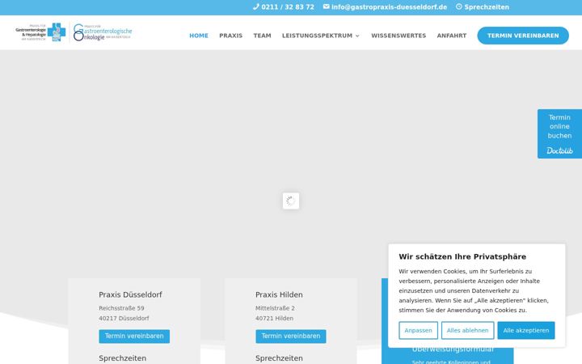
Task: Open Sprechzeiten link in top bar
Action: [487, 7]
